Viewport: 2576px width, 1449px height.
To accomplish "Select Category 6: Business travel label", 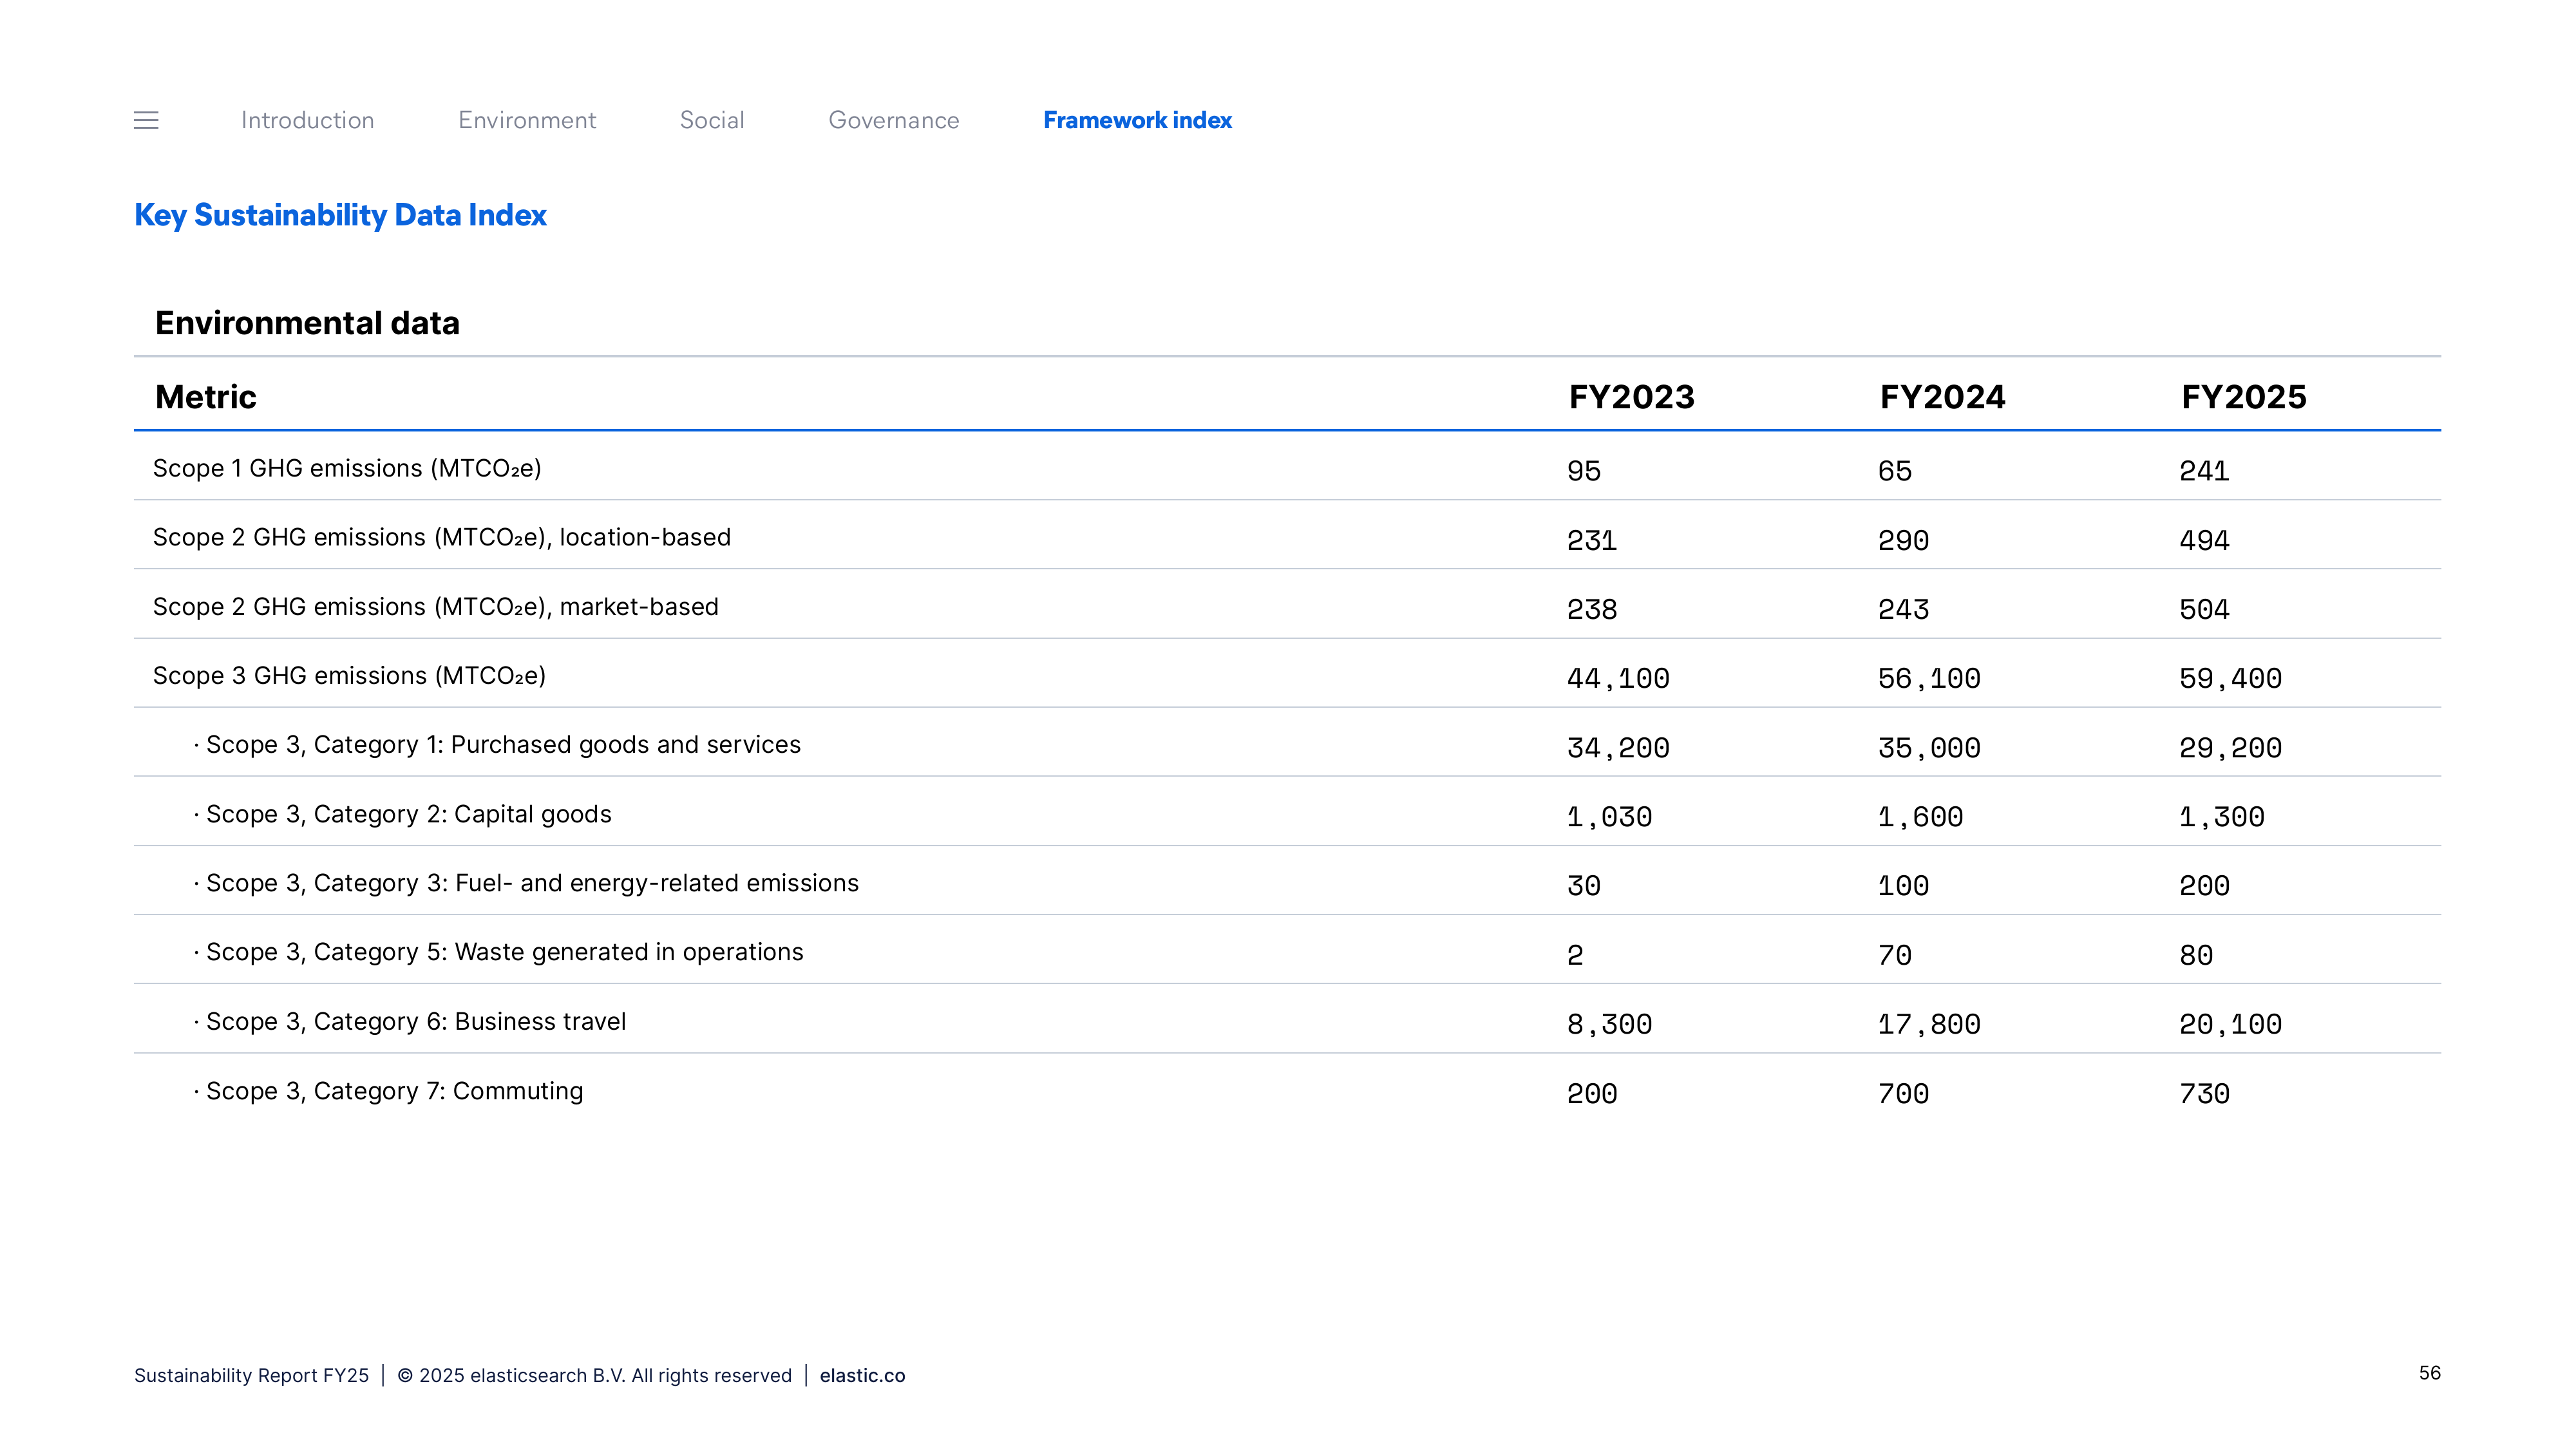I will pos(416,1021).
